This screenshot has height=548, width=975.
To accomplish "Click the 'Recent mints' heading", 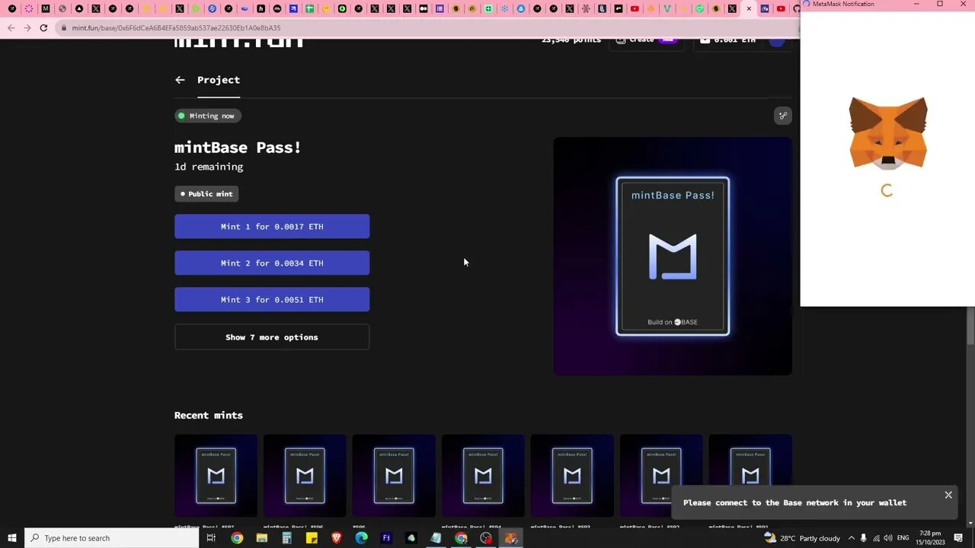I will (209, 416).
